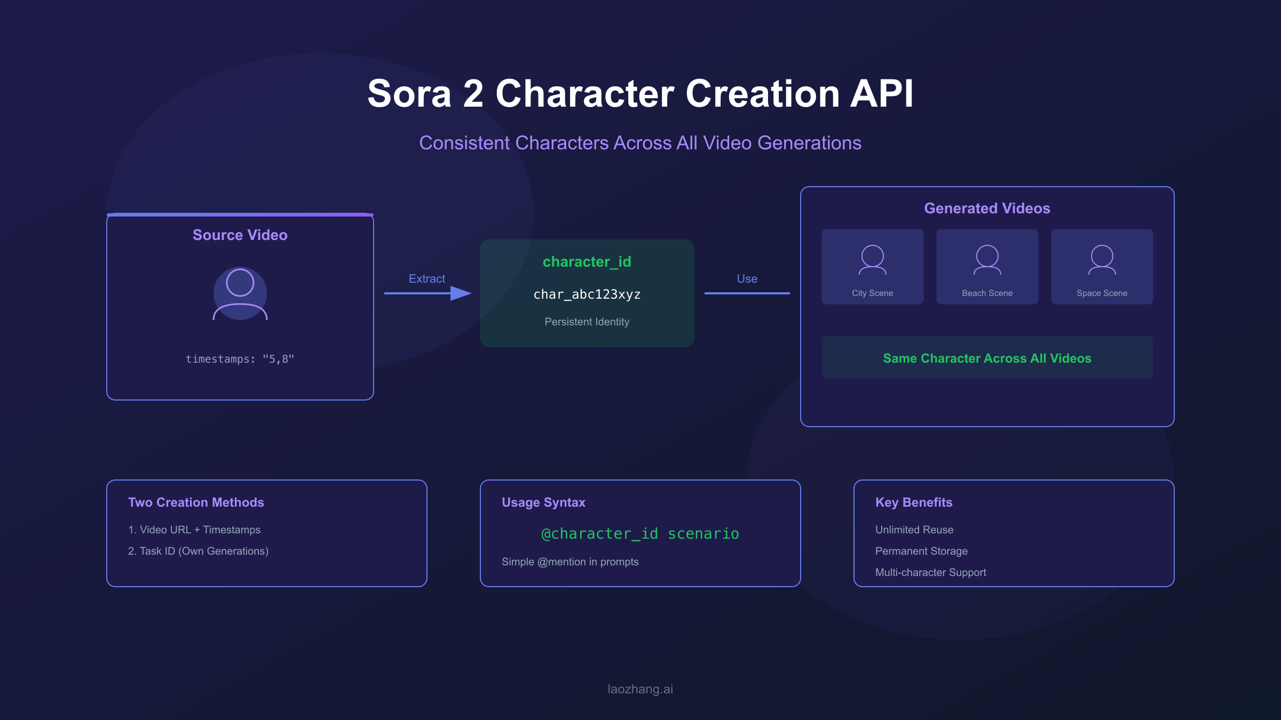Click the 'Use' connector label
The width and height of the screenshot is (1281, 720).
click(747, 278)
